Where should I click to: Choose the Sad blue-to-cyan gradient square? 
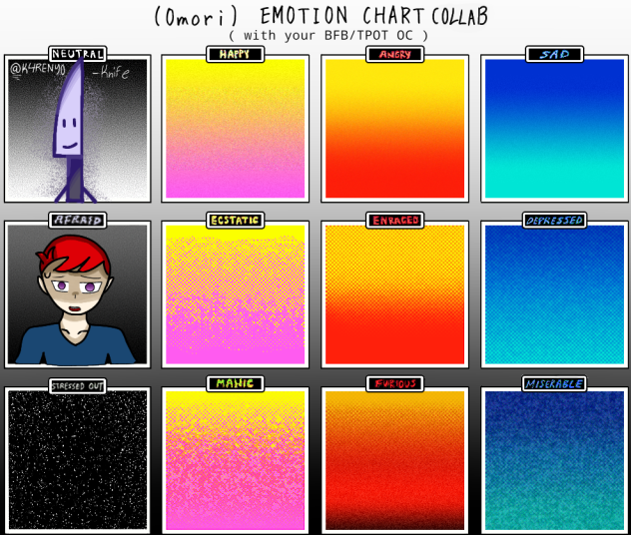tap(553, 129)
